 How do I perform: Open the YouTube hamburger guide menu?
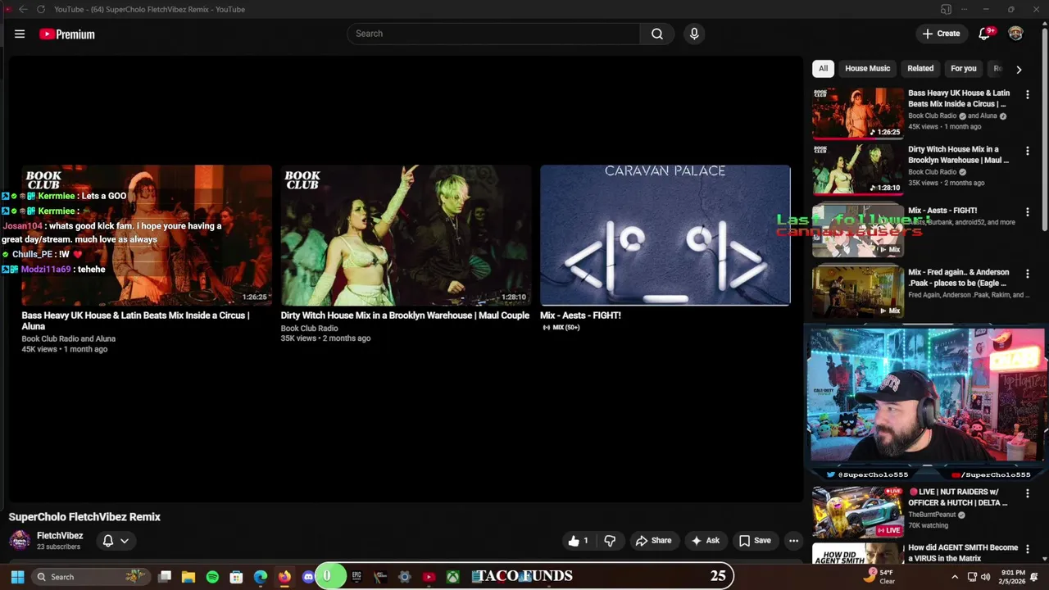20,34
